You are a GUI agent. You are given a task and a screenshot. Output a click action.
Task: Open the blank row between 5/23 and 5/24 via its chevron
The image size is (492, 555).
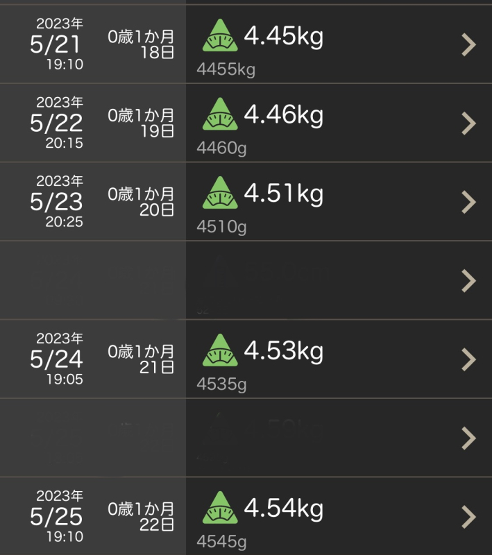click(x=469, y=281)
